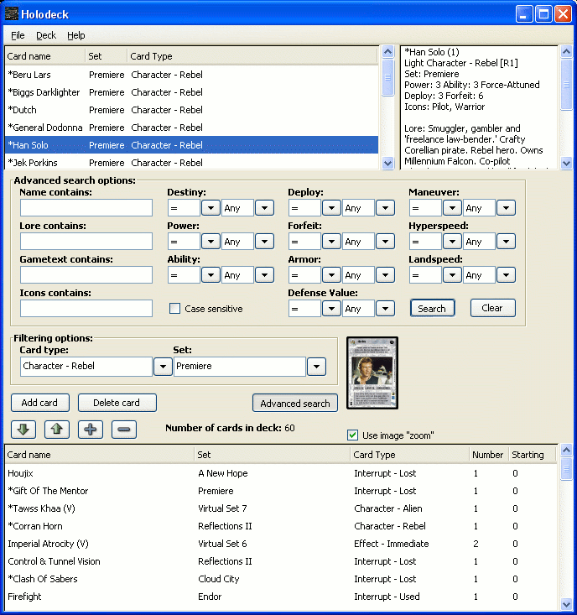Viewport: 577px width, 615px height.
Task: Click the green up arrow button
Action: [x=57, y=429]
